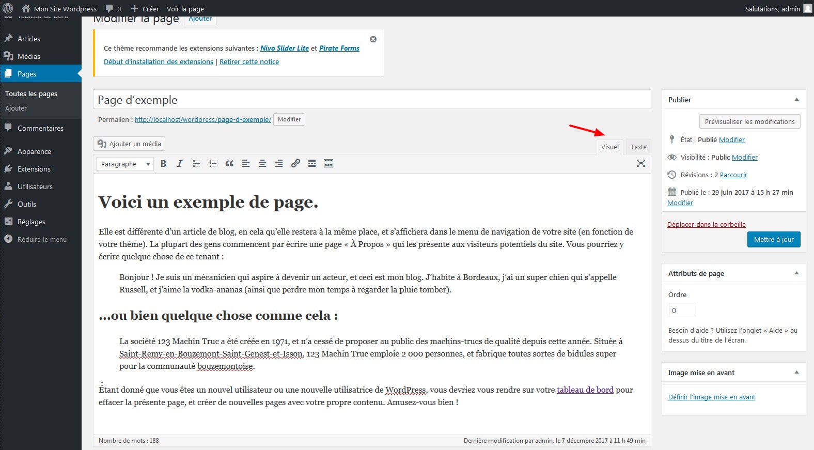Align text center
This screenshot has width=814, height=450.
click(262, 163)
